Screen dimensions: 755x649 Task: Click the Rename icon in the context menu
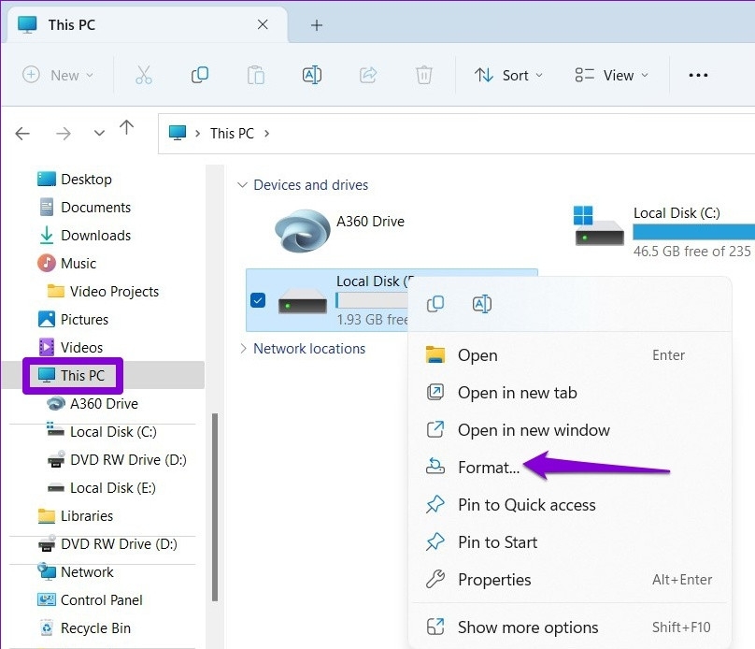click(x=481, y=303)
